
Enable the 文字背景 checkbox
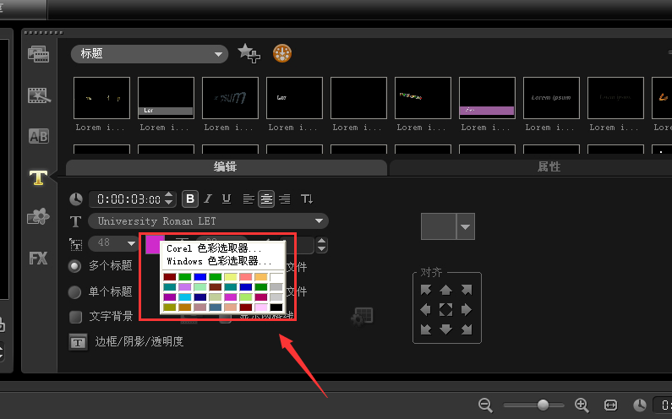pos(75,317)
